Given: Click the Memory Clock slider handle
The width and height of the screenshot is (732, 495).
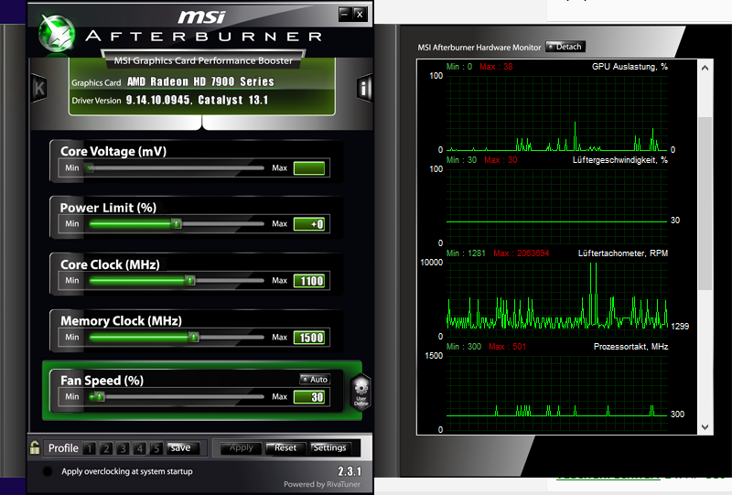Looking at the screenshot, I should point(194,337).
